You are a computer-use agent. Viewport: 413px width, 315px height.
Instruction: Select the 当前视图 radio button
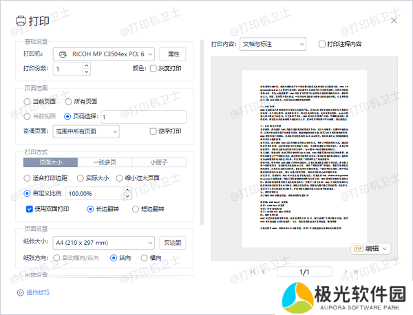(27, 116)
